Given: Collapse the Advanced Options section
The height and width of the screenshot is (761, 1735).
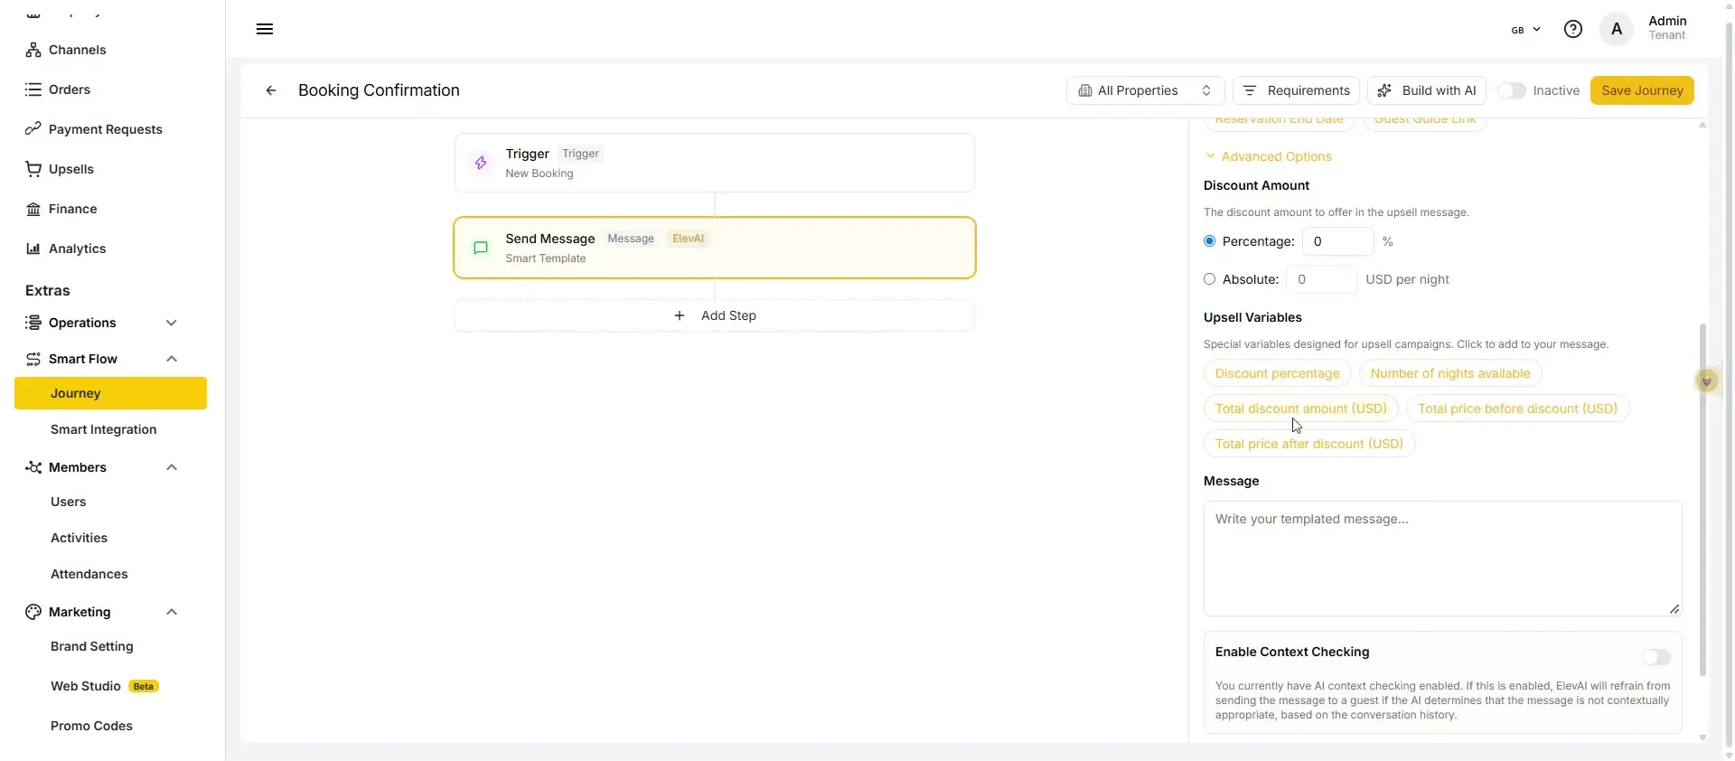Looking at the screenshot, I should 1269,156.
